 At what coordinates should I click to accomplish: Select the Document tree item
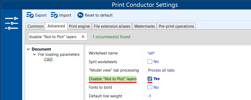pos(41,49)
